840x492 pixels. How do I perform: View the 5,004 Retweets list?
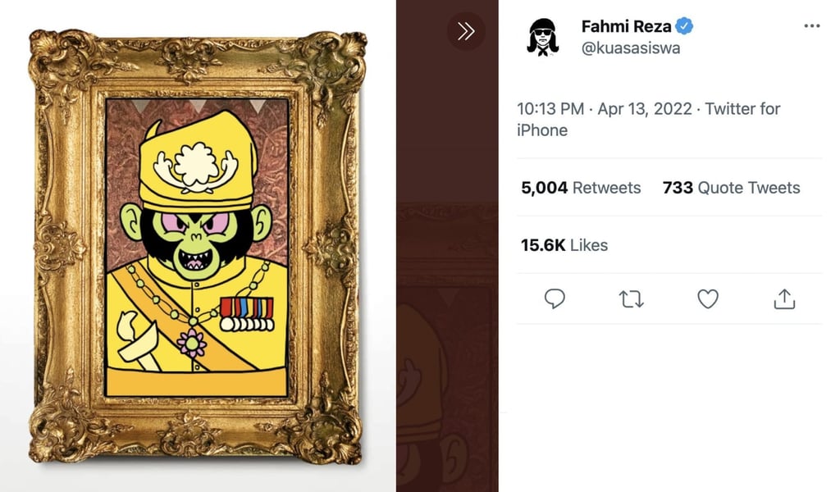[580, 188]
